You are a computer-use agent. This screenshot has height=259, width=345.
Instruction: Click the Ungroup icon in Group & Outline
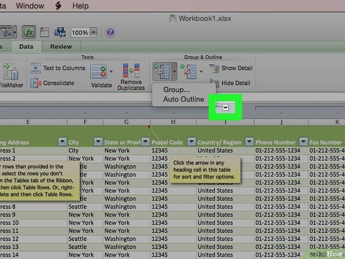pyautogui.click(x=190, y=72)
